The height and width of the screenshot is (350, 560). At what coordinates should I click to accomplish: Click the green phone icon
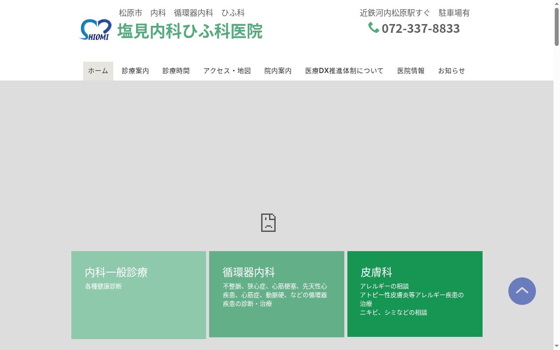pyautogui.click(x=374, y=28)
